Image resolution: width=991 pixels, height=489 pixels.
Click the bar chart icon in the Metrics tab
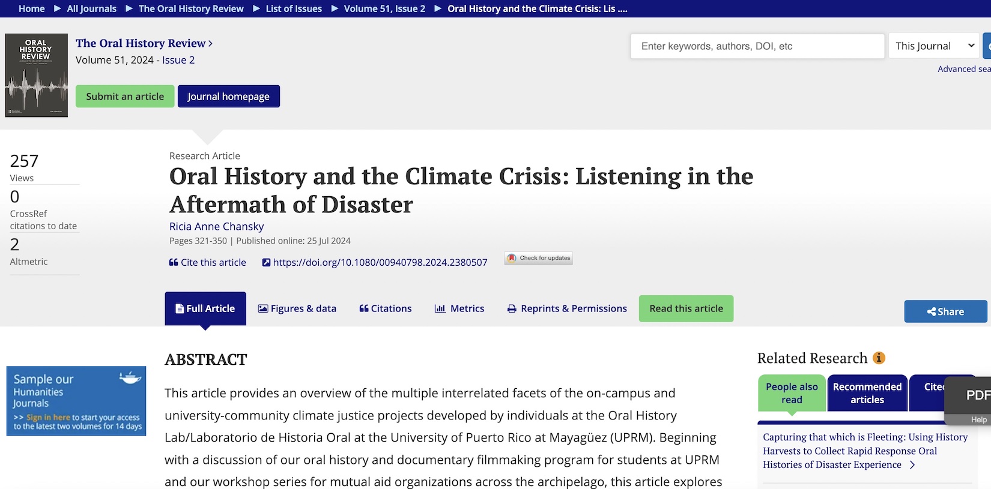(x=440, y=308)
